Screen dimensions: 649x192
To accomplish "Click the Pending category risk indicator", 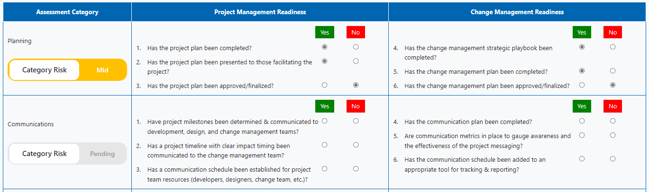I will point(102,154).
